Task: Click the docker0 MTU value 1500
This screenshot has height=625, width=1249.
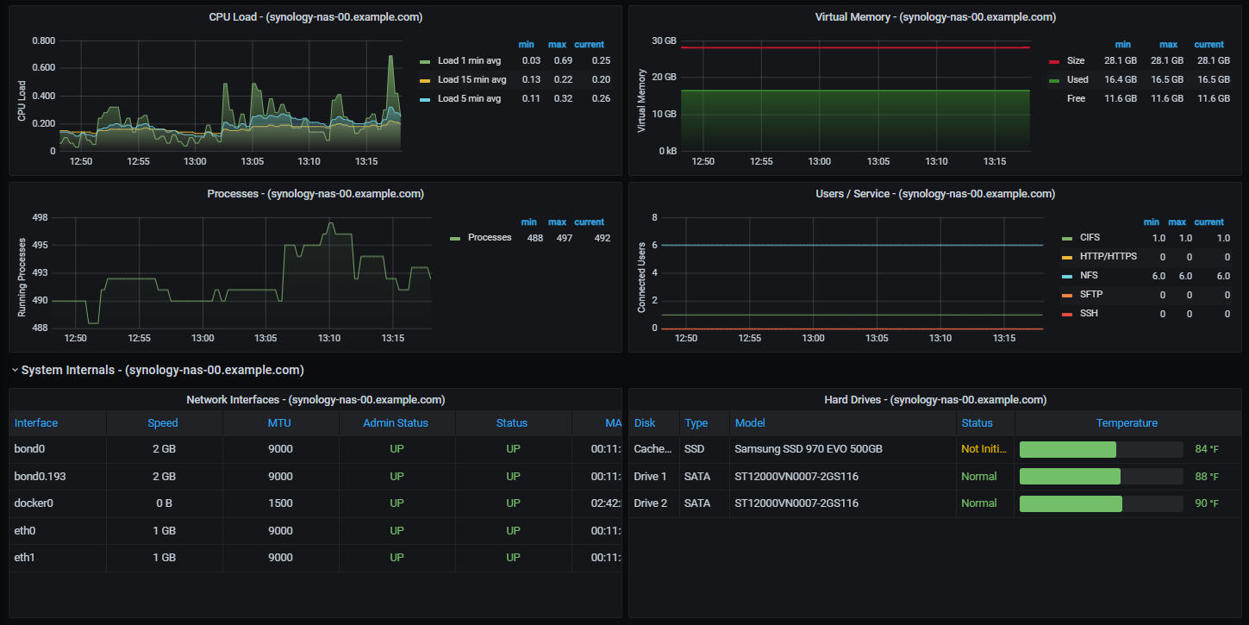Action: (280, 503)
